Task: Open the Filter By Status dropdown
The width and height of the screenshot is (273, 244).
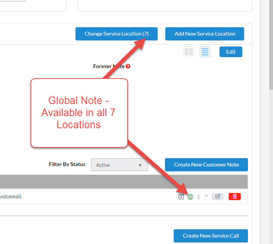Action: [119, 165]
